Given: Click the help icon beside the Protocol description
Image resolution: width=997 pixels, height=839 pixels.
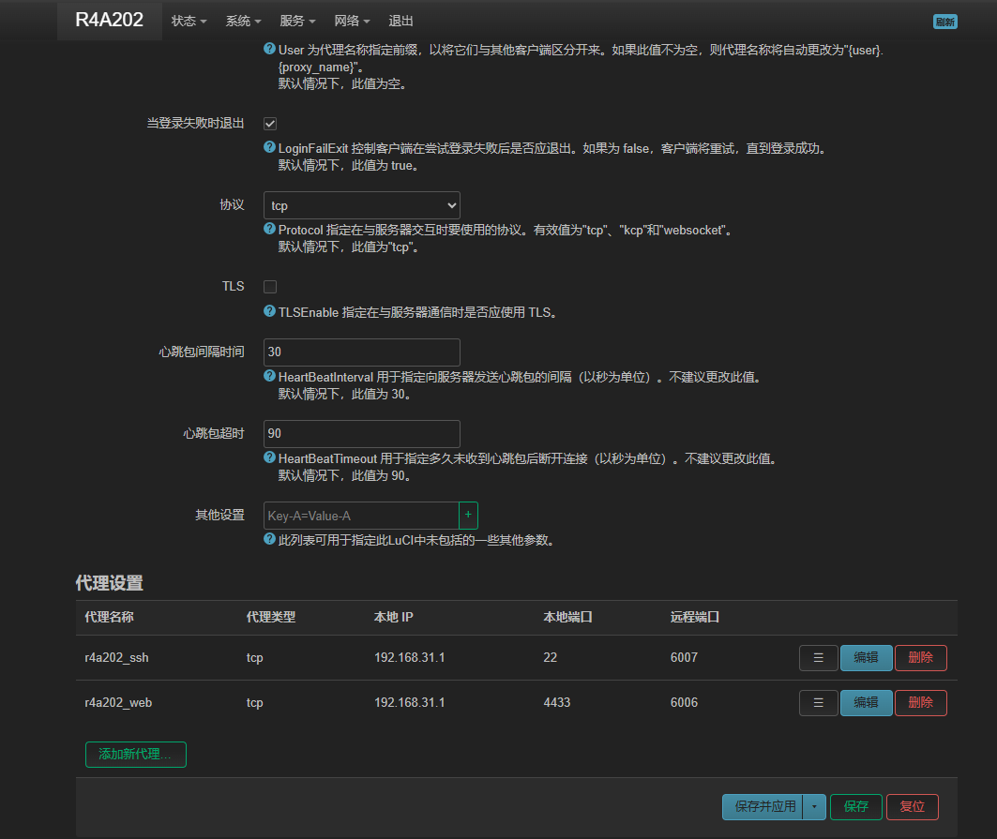Looking at the screenshot, I should 270,229.
